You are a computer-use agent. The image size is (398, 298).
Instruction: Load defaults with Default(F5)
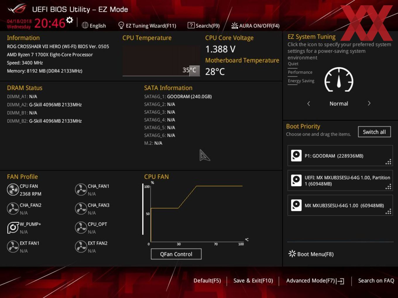point(207,281)
